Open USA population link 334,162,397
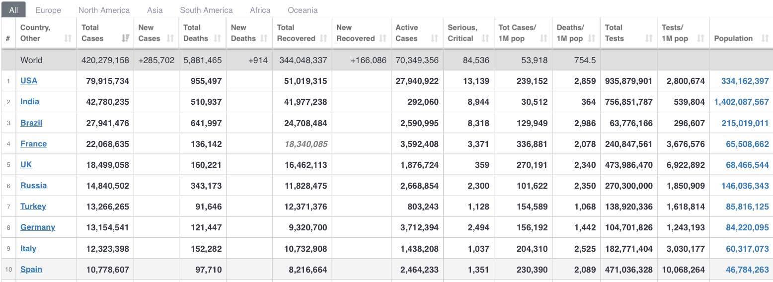 click(744, 80)
